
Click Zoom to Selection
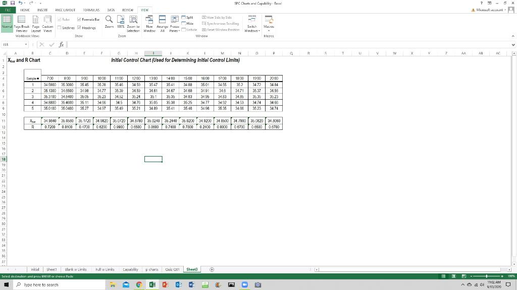click(x=133, y=22)
